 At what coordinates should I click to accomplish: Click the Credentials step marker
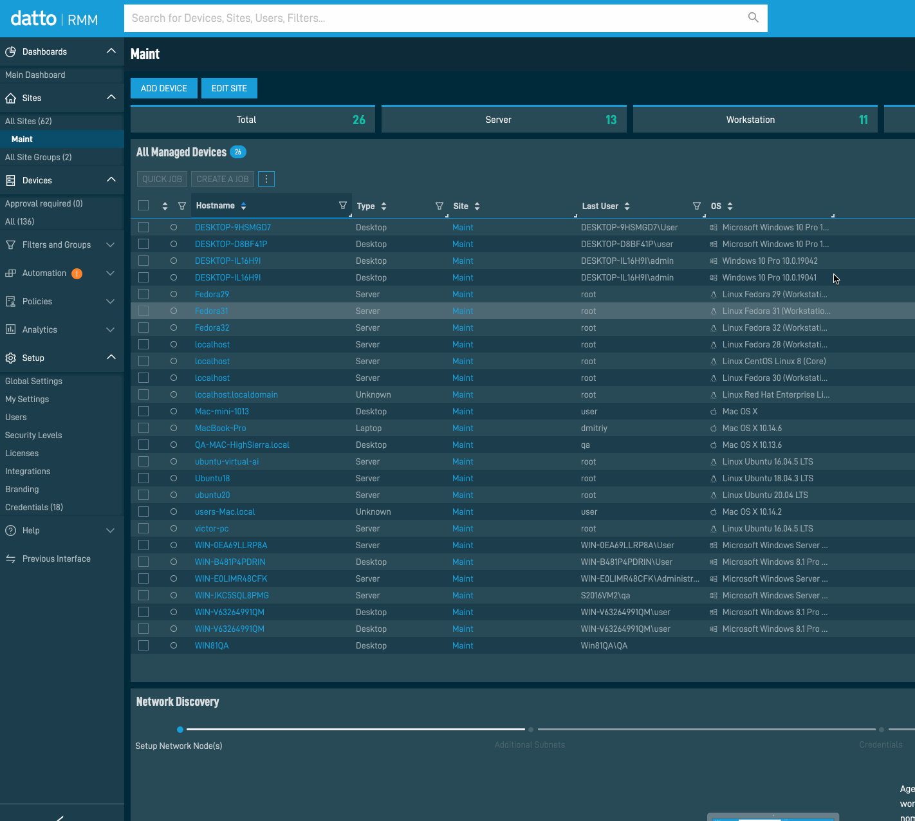(x=882, y=730)
